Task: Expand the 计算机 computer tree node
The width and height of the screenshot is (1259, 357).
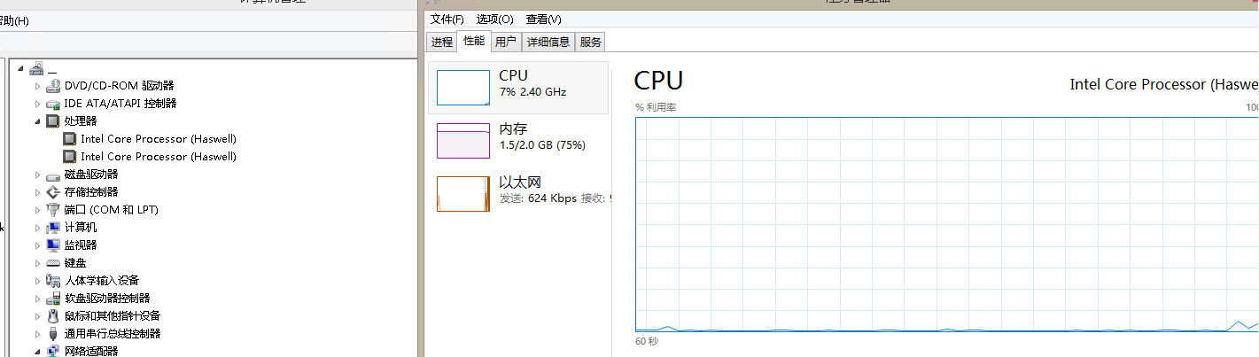Action: [x=37, y=228]
